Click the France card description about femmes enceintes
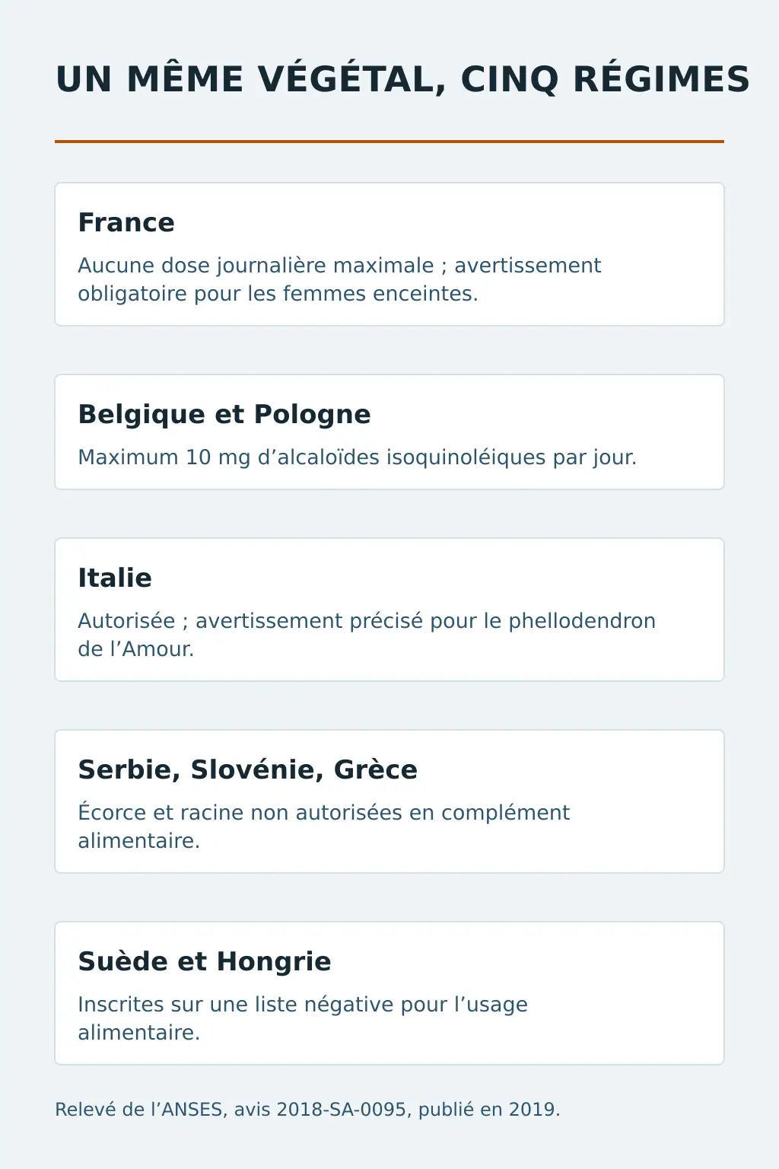This screenshot has width=779, height=1169. pyautogui.click(x=339, y=279)
